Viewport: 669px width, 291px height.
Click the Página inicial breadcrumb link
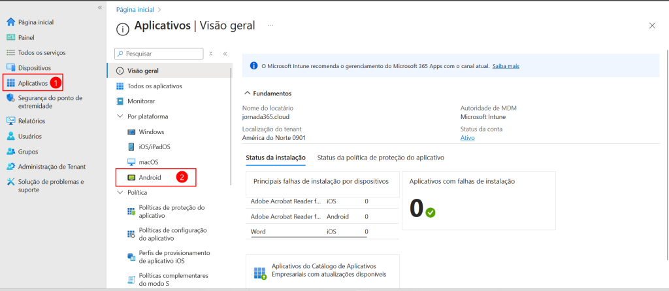[135, 9]
